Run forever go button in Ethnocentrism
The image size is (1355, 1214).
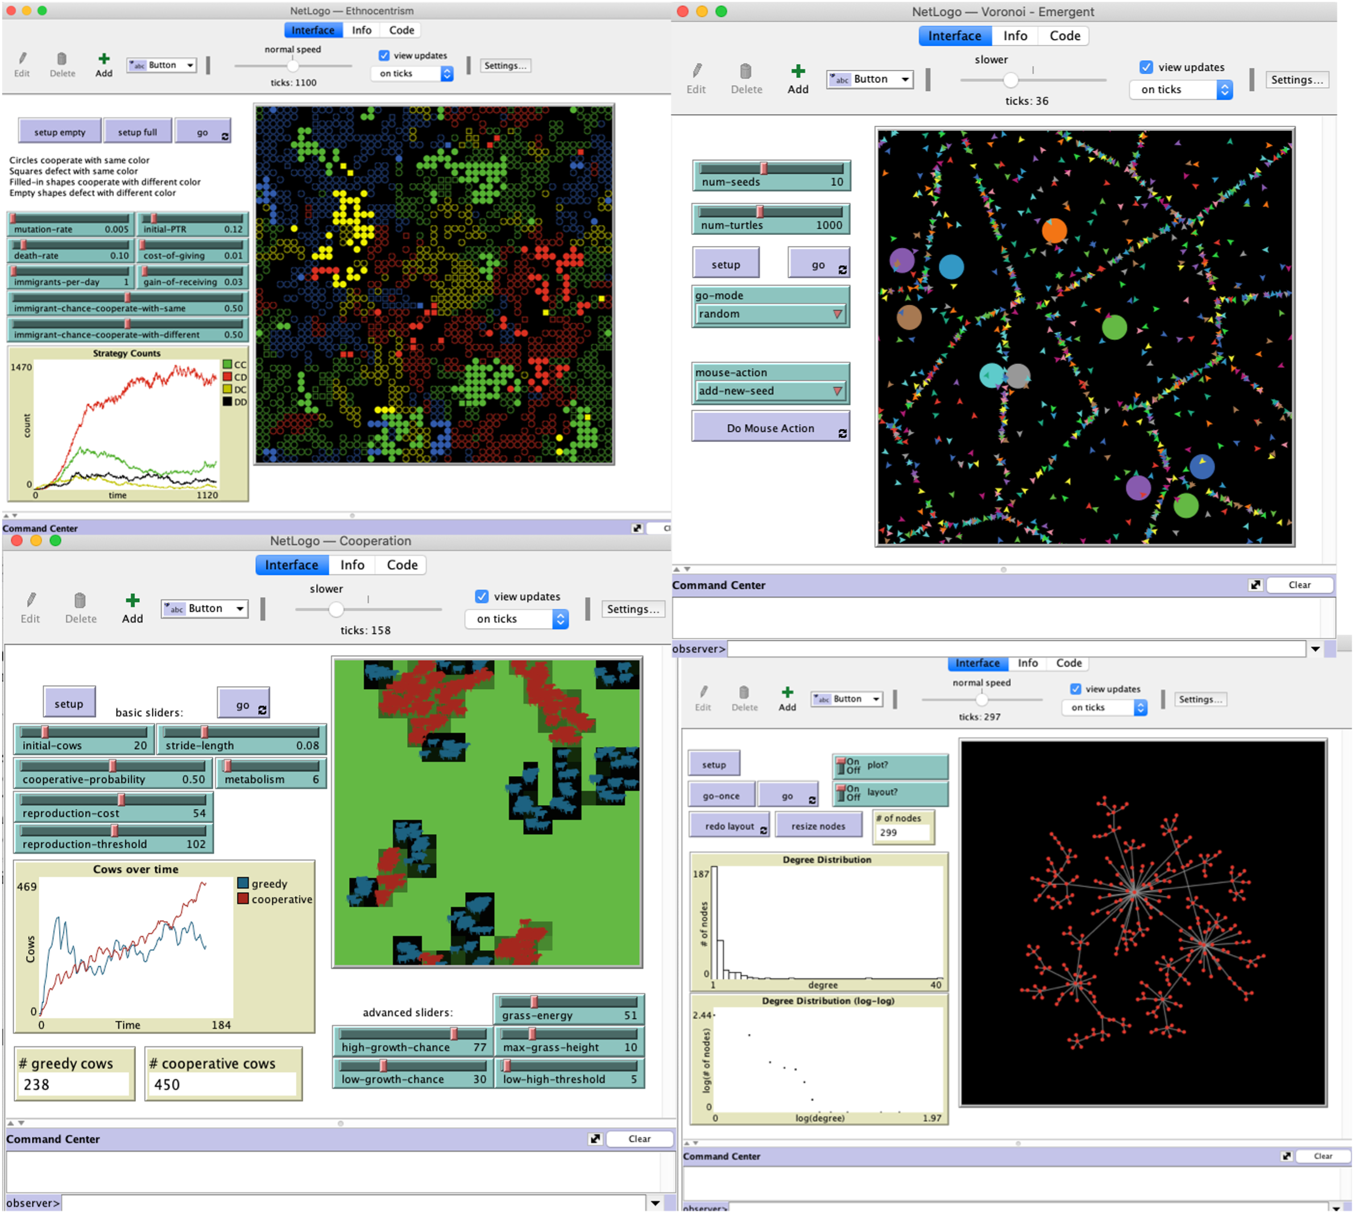coord(203,131)
